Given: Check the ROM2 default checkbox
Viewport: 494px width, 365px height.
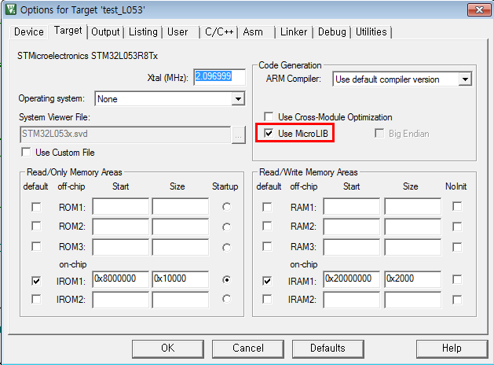Looking at the screenshot, I should (36, 227).
